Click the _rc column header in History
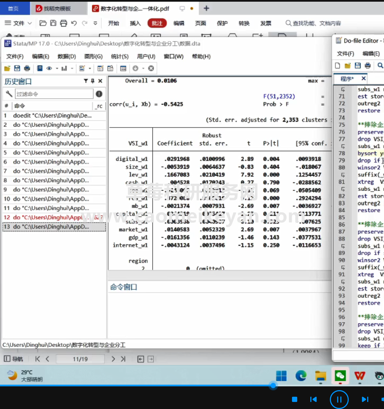 (x=99, y=106)
